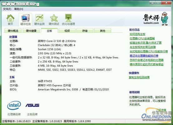Click the 鲁大师 ludashi.com logo

156,19
